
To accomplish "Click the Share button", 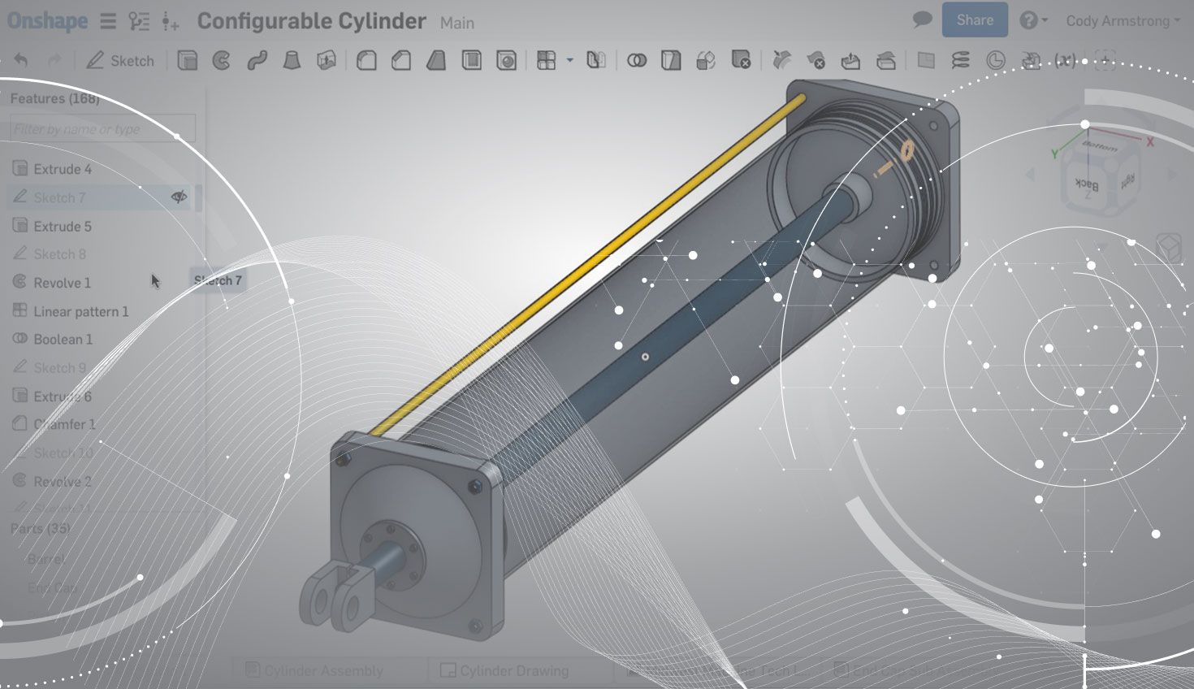I will coord(975,20).
